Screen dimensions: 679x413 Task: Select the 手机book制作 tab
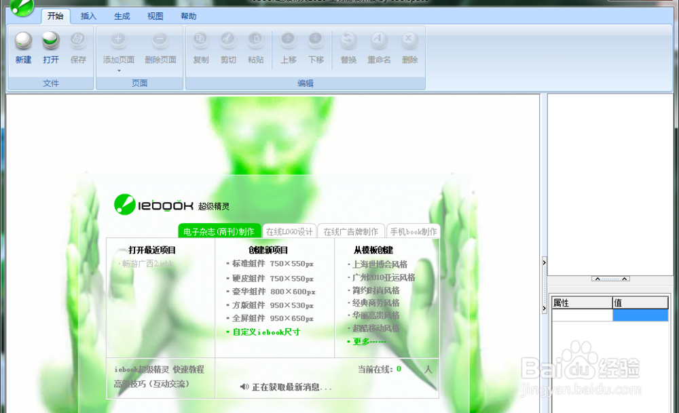pyautogui.click(x=413, y=231)
